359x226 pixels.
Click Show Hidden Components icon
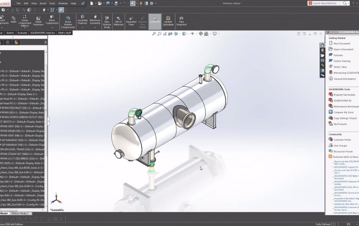click(x=68, y=20)
